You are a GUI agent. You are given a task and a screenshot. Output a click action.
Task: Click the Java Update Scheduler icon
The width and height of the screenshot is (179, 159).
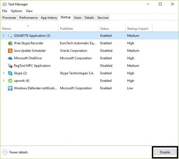[x=10, y=51]
